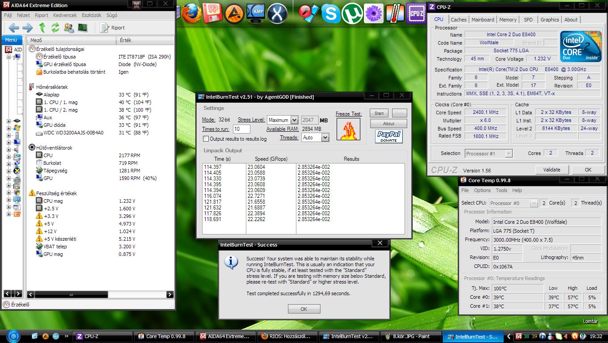Image resolution: width=608 pixels, height=343 pixels.
Task: Go forward with AIDA64 blue right arrow
Action: [x=28, y=28]
